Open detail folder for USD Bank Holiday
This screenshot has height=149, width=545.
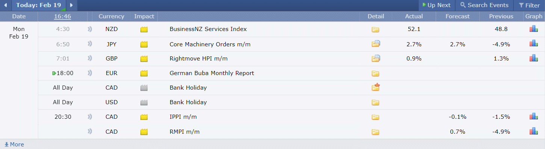click(x=376, y=103)
